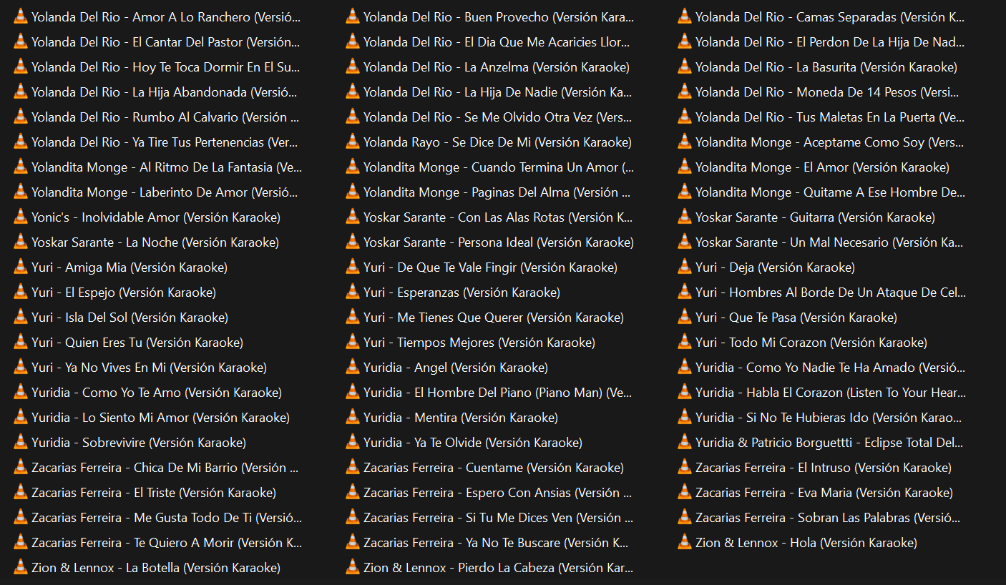Select file Zacarias Ferreira - Te Quiero A Morir
Screen dimensions: 1006x585
[x=157, y=542]
